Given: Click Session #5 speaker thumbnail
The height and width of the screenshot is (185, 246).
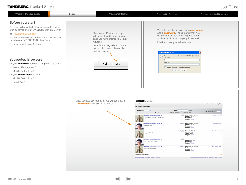Looking at the screenshot, I should click(x=139, y=118).
